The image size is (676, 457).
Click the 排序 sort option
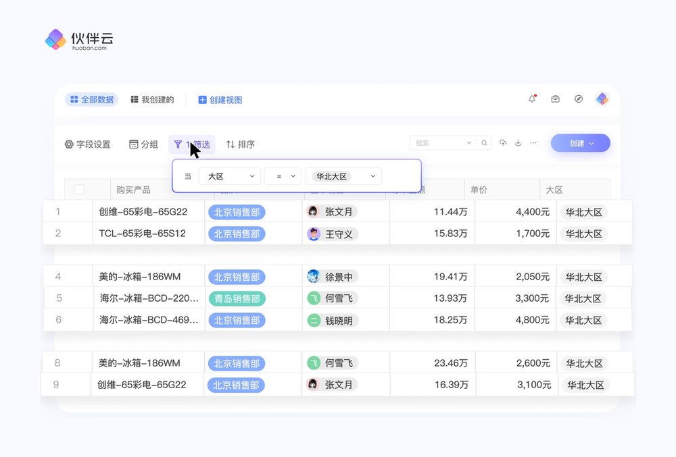[240, 144]
